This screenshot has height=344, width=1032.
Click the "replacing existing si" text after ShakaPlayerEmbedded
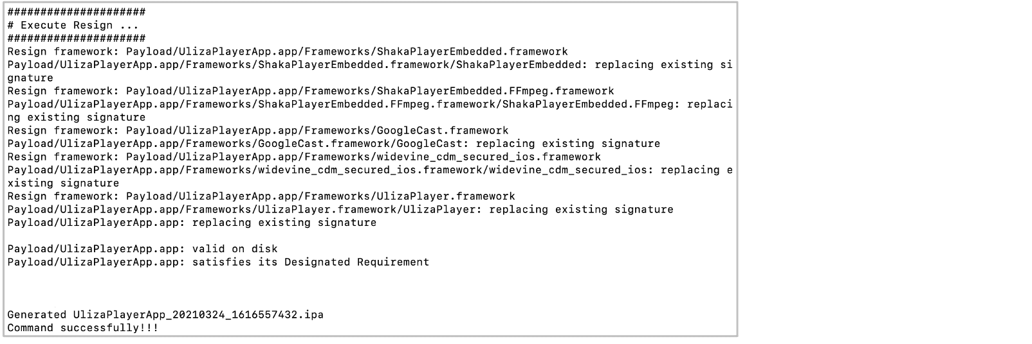coord(663,65)
